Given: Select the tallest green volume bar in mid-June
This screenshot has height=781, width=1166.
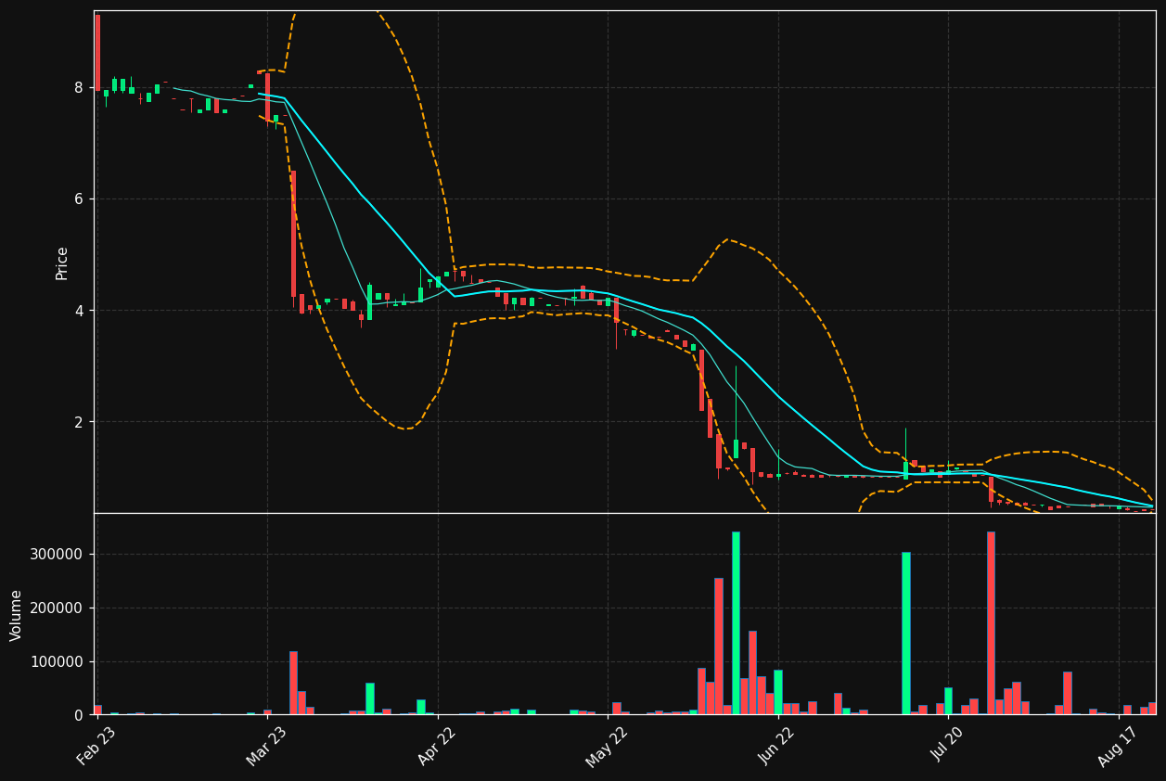Looking at the screenshot, I should pyautogui.click(x=736, y=623).
